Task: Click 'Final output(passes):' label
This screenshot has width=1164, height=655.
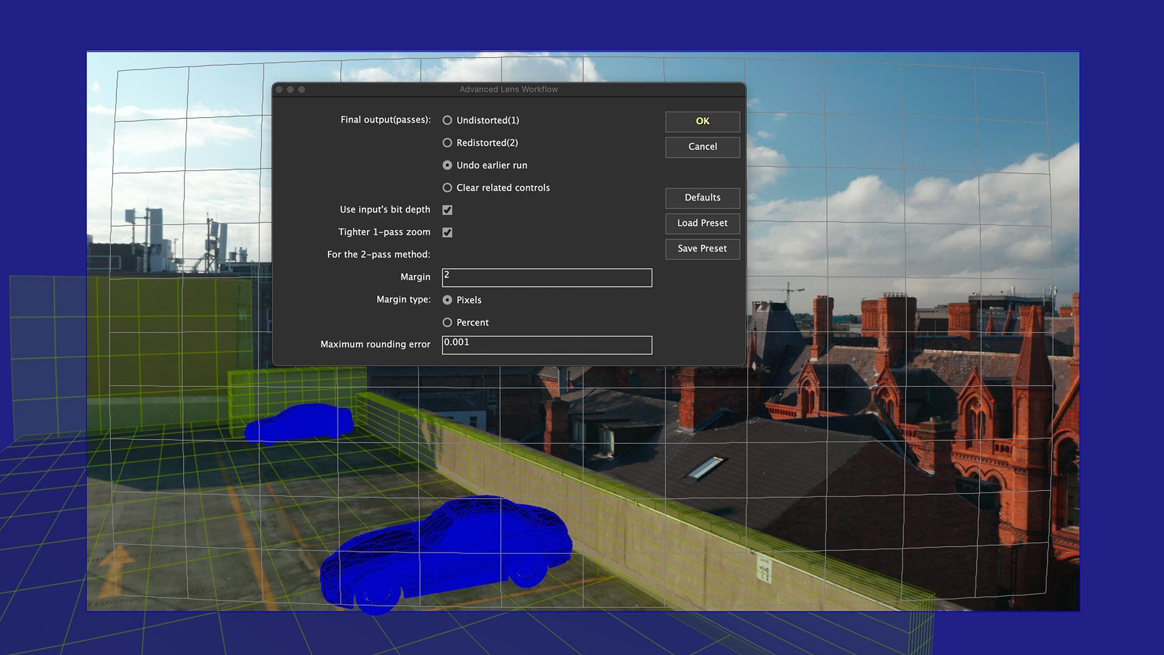Action: (386, 119)
